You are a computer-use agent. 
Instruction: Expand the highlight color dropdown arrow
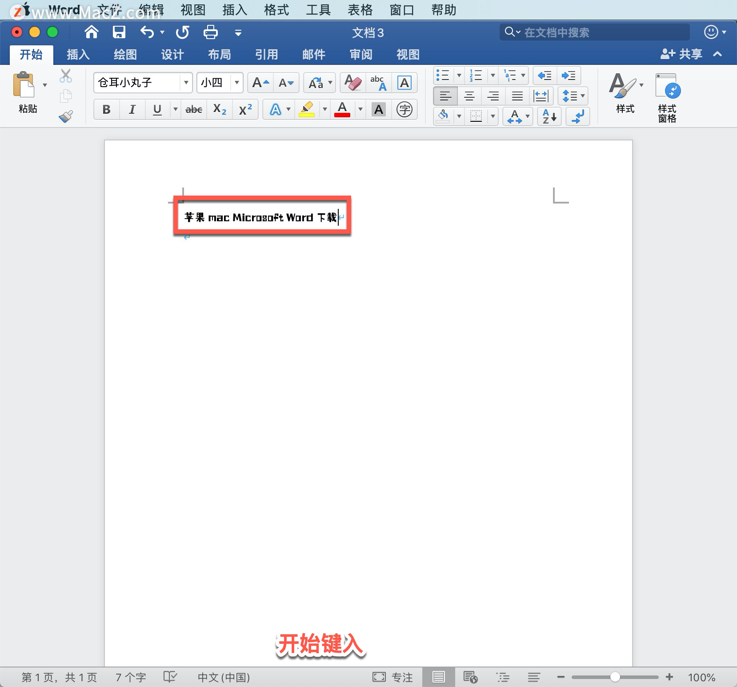325,109
